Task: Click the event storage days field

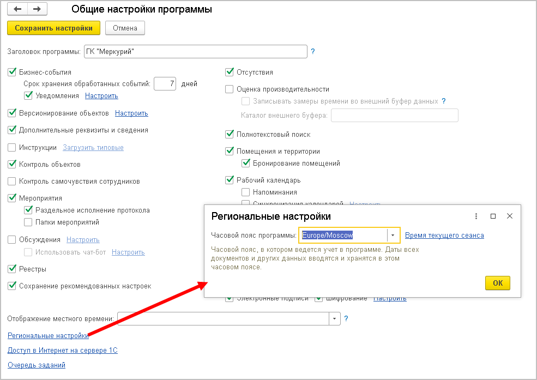Action: [165, 84]
